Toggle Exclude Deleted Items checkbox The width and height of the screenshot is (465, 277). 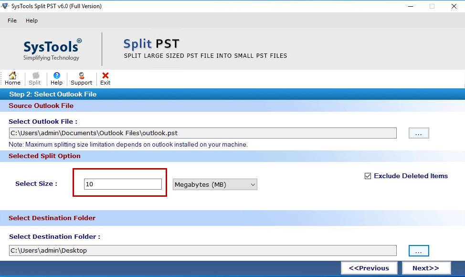pos(368,176)
